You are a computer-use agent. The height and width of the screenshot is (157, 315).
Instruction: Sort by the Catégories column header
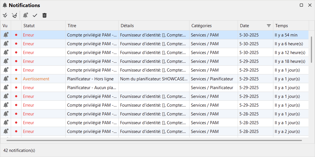(201, 26)
